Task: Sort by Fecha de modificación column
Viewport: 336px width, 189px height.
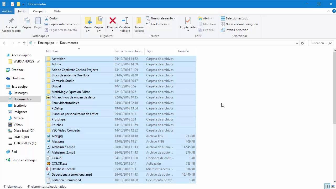Action: pyautogui.click(x=129, y=51)
